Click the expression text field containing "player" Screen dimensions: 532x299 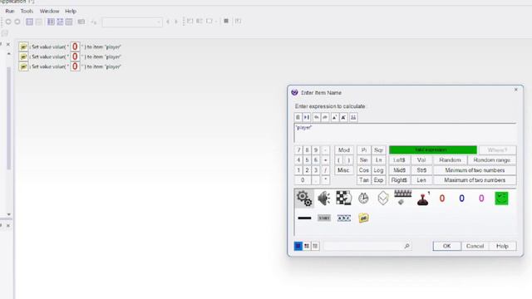click(x=405, y=133)
